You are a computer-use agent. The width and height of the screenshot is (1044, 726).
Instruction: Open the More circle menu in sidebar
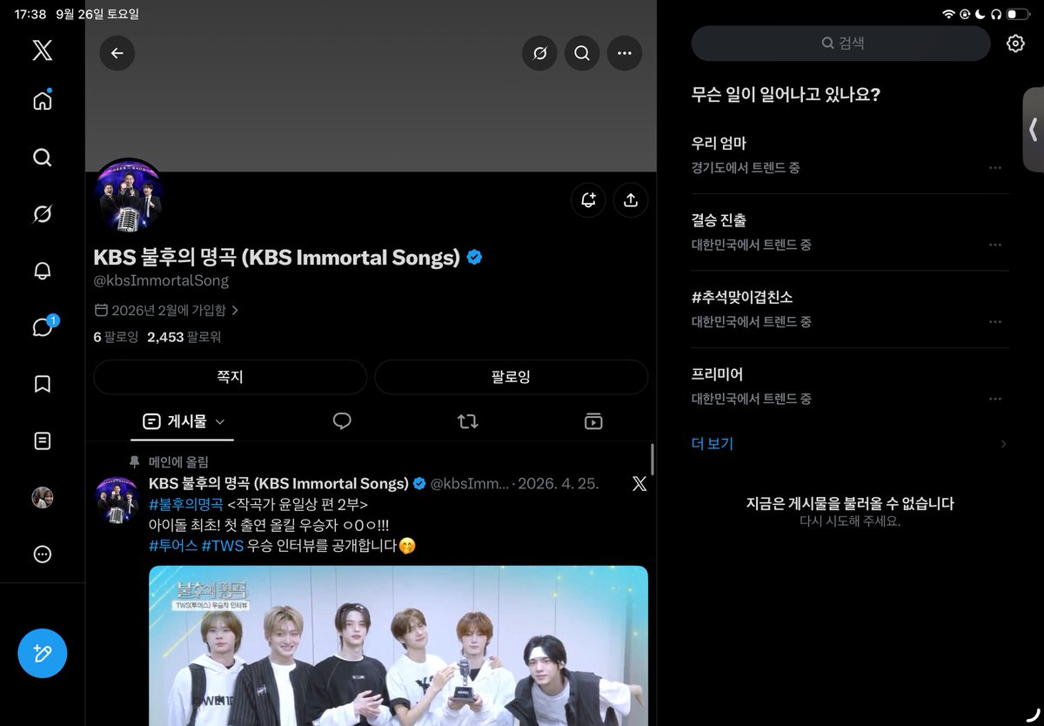[x=42, y=554]
